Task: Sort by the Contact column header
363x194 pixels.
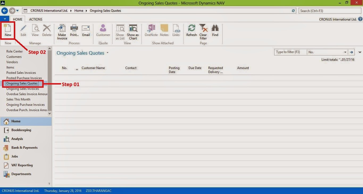Action: click(131, 68)
